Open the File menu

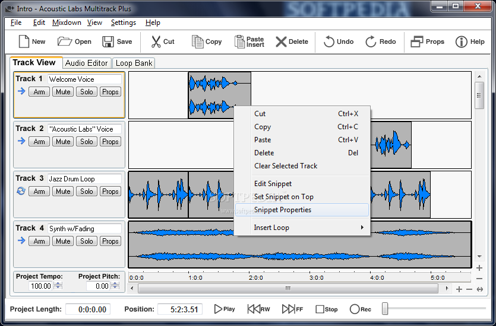click(x=16, y=23)
